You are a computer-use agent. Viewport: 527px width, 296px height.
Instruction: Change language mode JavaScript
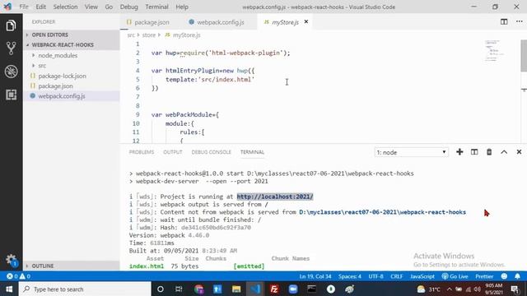tap(422, 276)
